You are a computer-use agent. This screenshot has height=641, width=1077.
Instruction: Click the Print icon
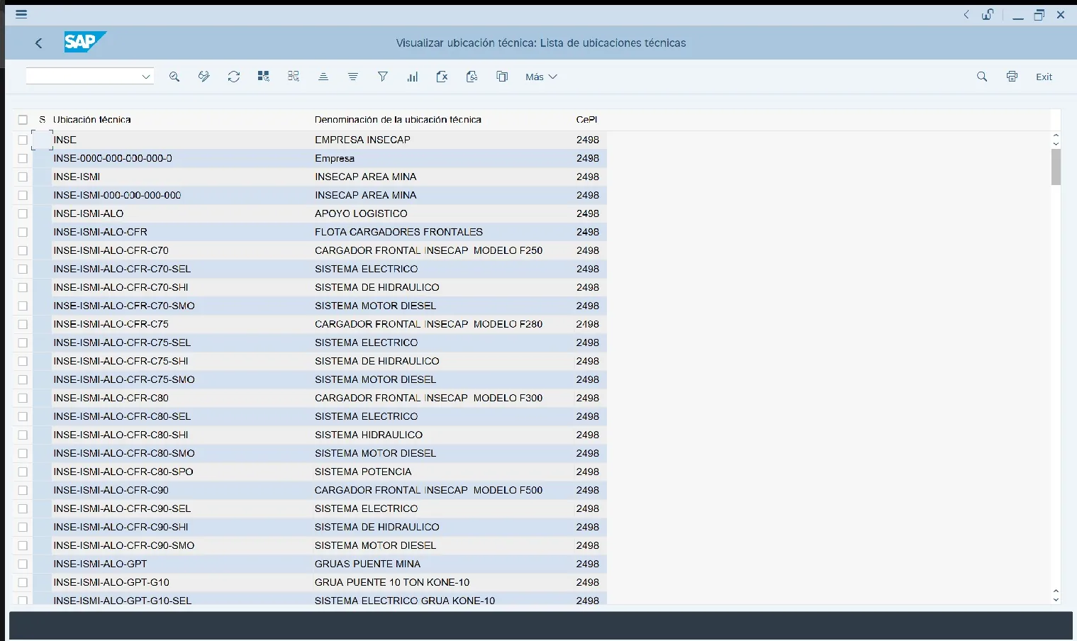tap(1012, 77)
